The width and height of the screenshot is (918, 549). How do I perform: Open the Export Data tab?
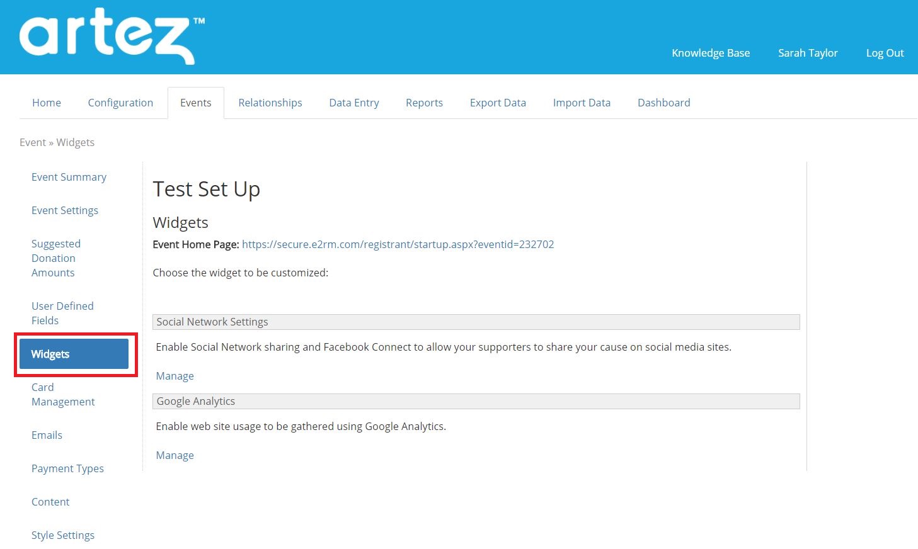[x=498, y=103]
